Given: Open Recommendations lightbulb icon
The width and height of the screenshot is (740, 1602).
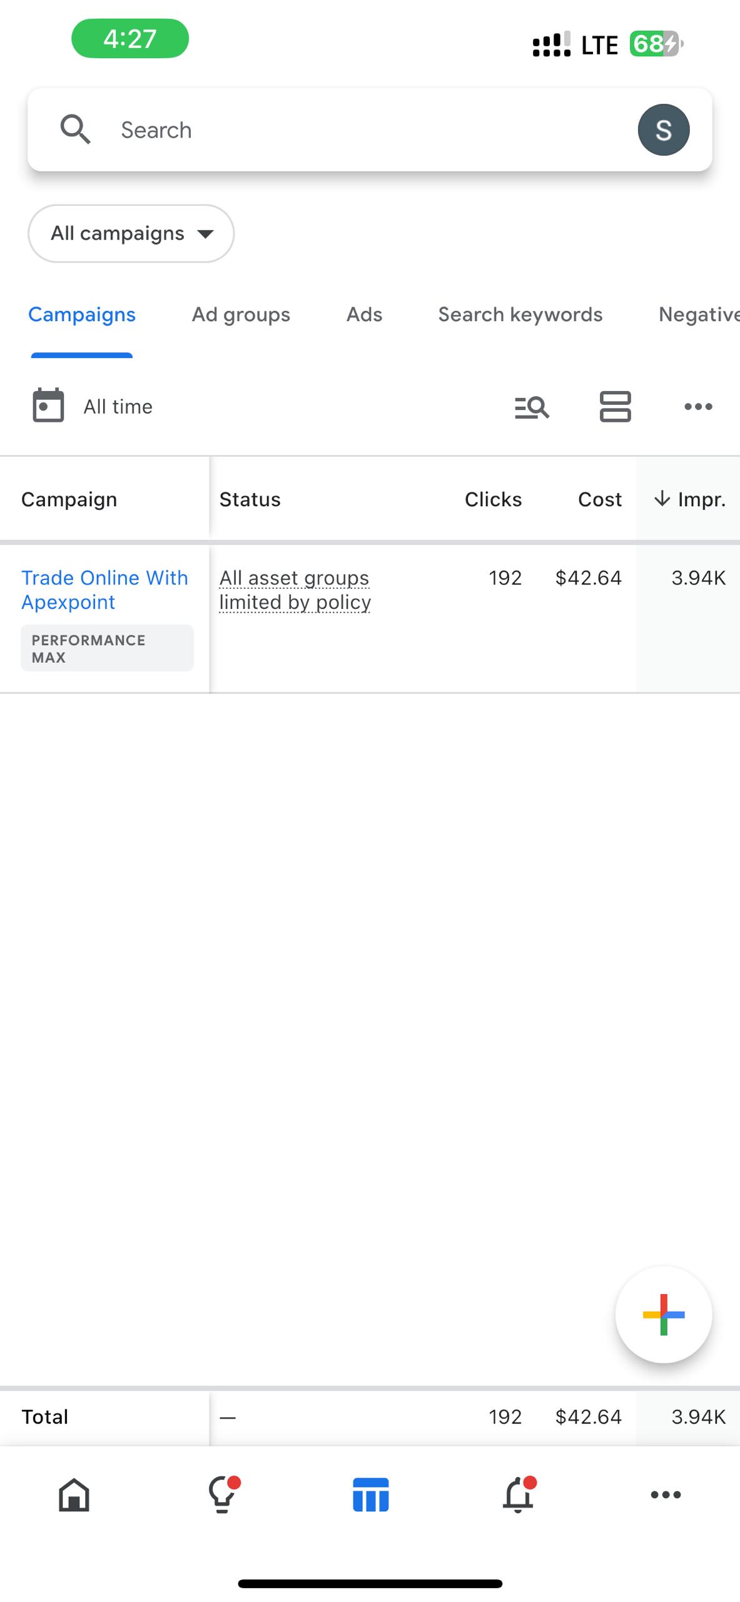Looking at the screenshot, I should click(x=223, y=1495).
